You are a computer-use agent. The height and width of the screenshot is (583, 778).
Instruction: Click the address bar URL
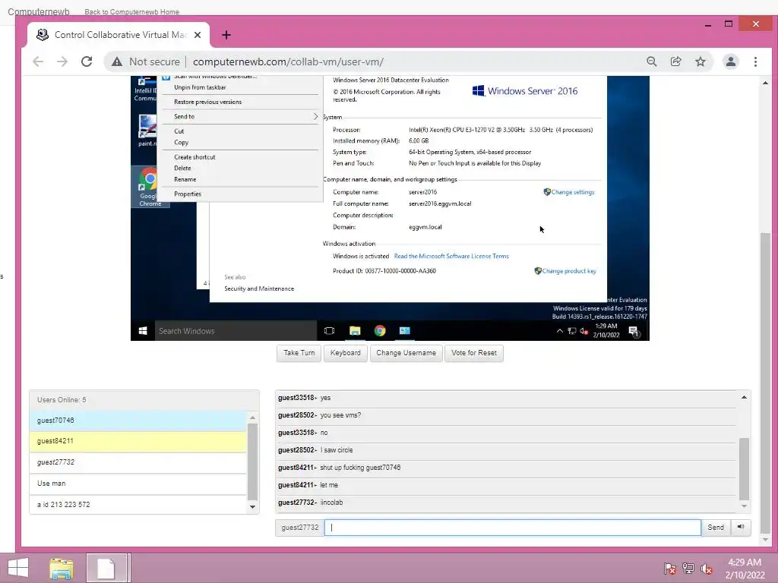288,62
